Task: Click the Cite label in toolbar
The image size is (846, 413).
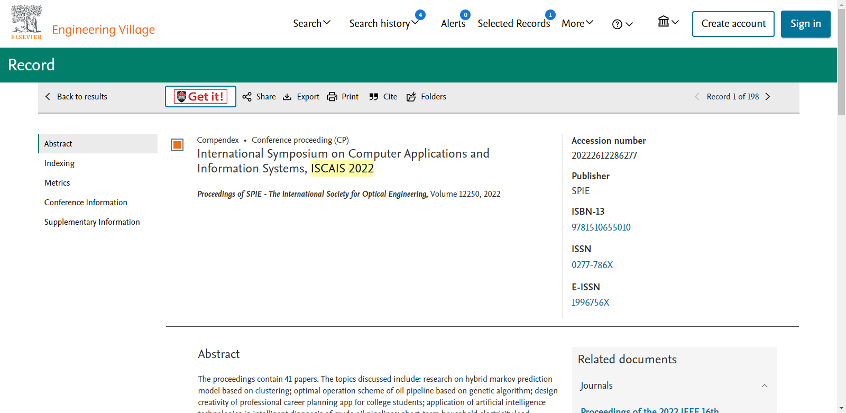Action: coord(390,97)
